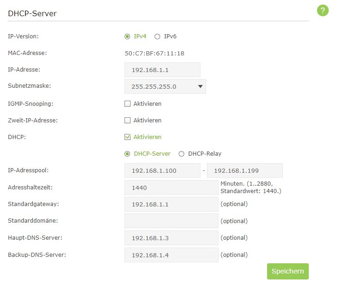
Task: Click the Standardgateway input field
Action: pyautogui.click(x=171, y=204)
